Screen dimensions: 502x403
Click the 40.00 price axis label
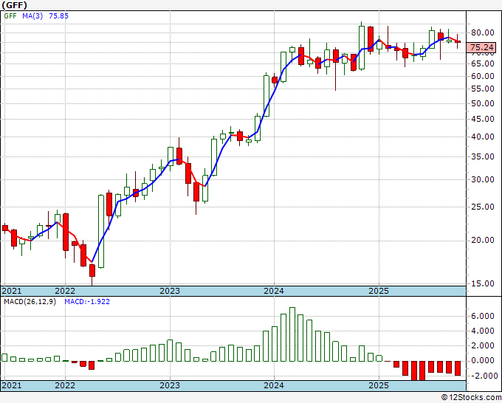pyautogui.click(x=483, y=137)
